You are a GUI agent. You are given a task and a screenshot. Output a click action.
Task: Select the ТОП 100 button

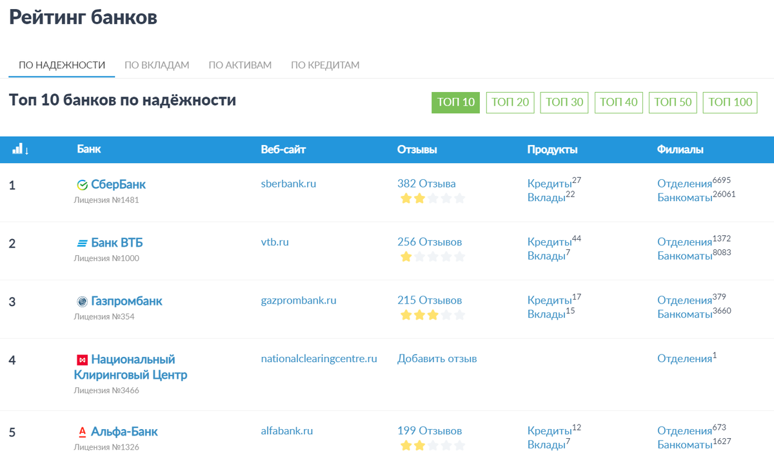click(730, 102)
